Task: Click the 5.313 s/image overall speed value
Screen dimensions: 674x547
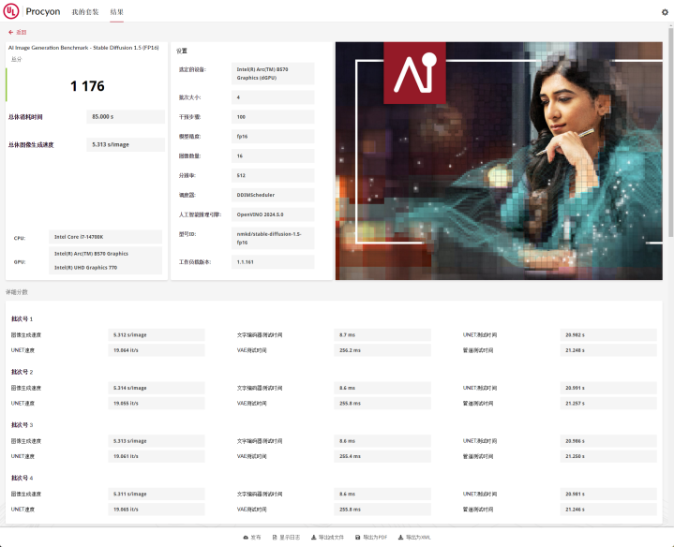Action: pos(126,144)
